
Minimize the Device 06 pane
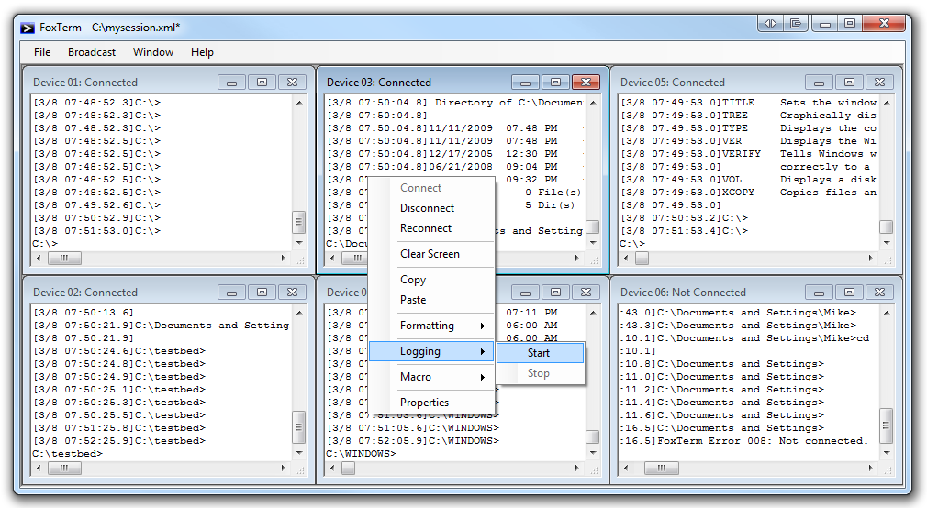click(x=820, y=292)
